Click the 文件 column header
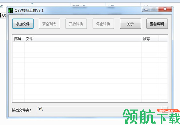Viewport: 180px width, 126px height. pyautogui.click(x=83, y=39)
